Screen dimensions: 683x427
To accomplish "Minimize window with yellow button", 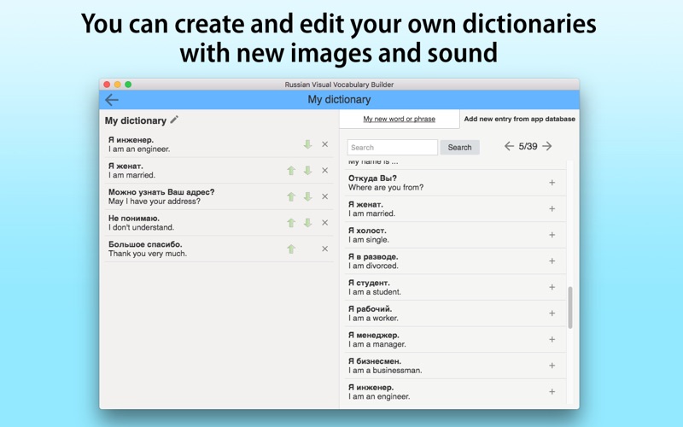I will (x=118, y=85).
